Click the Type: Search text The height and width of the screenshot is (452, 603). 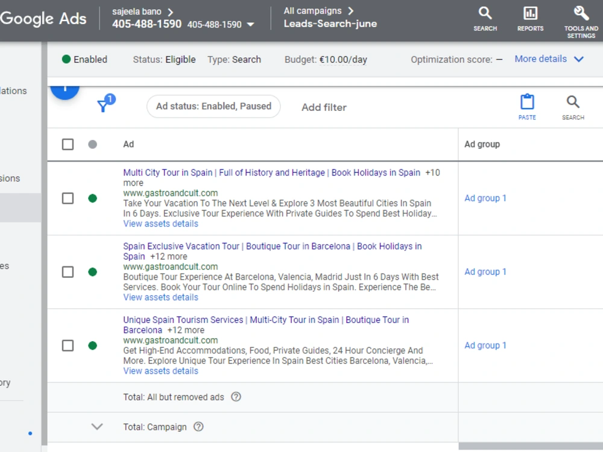click(234, 60)
